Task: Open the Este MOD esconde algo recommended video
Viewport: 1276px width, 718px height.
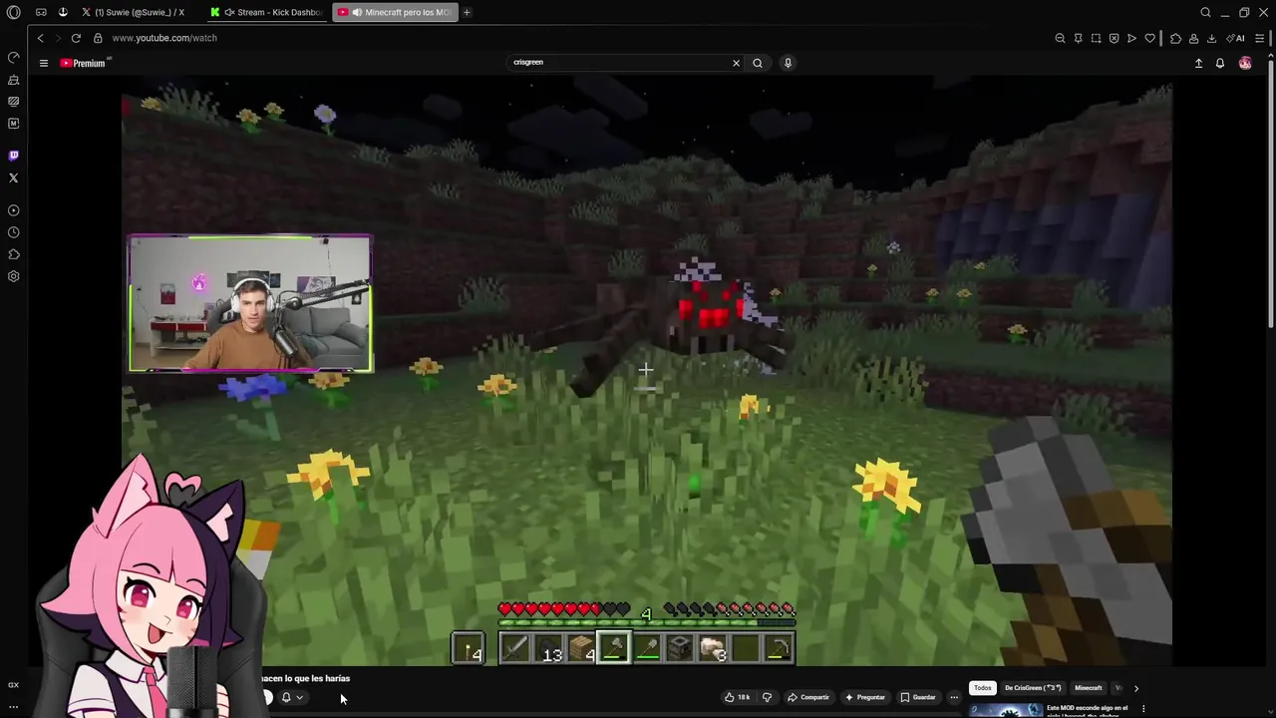Action: tap(1050, 710)
